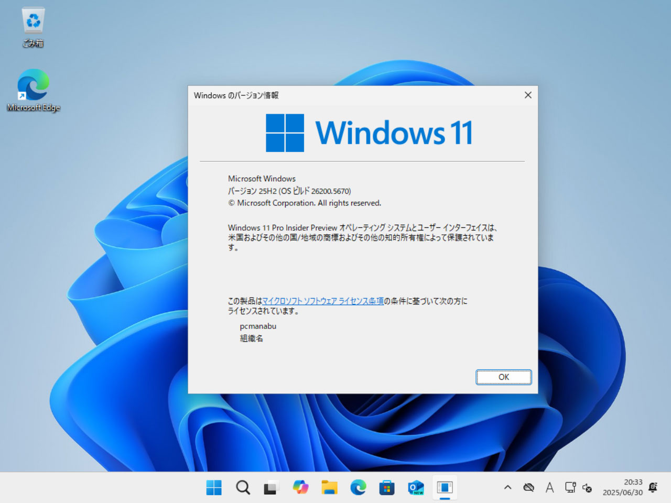This screenshot has width=671, height=503.
Task: Open the Microsoft Store
Action: [387, 487]
